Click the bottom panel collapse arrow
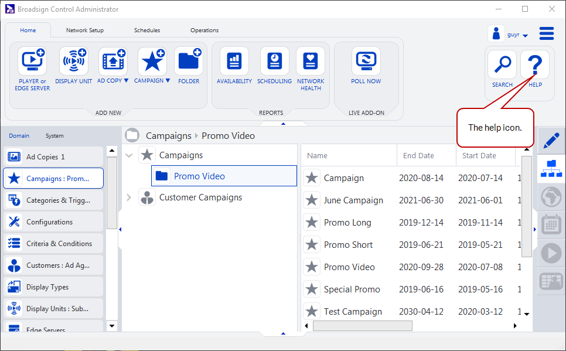Viewport: 566px width, 351px height. pyautogui.click(x=283, y=333)
